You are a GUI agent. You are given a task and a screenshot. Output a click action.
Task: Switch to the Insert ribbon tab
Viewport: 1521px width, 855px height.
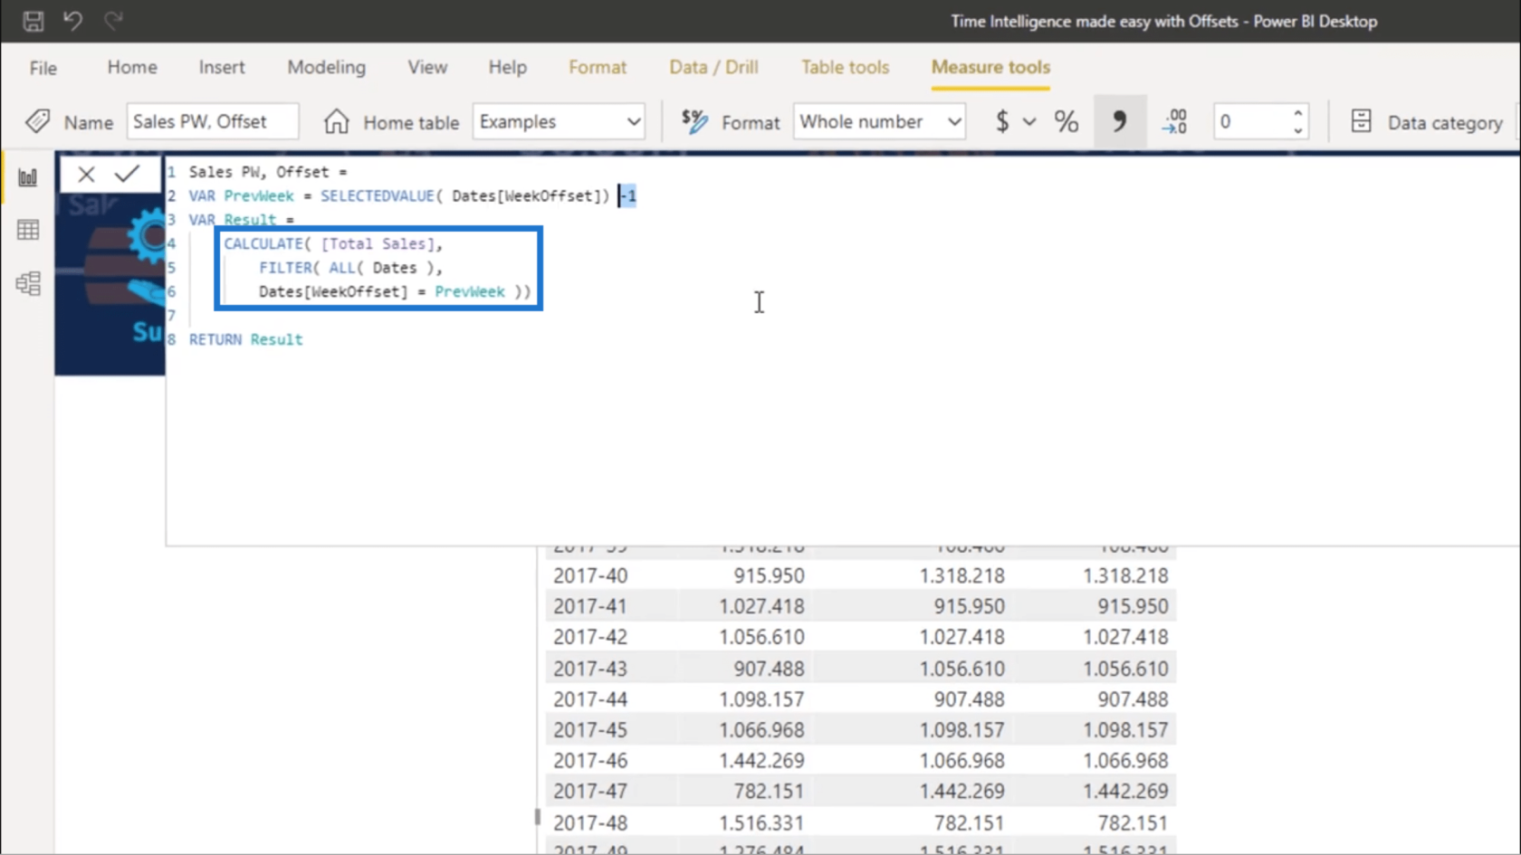point(222,67)
